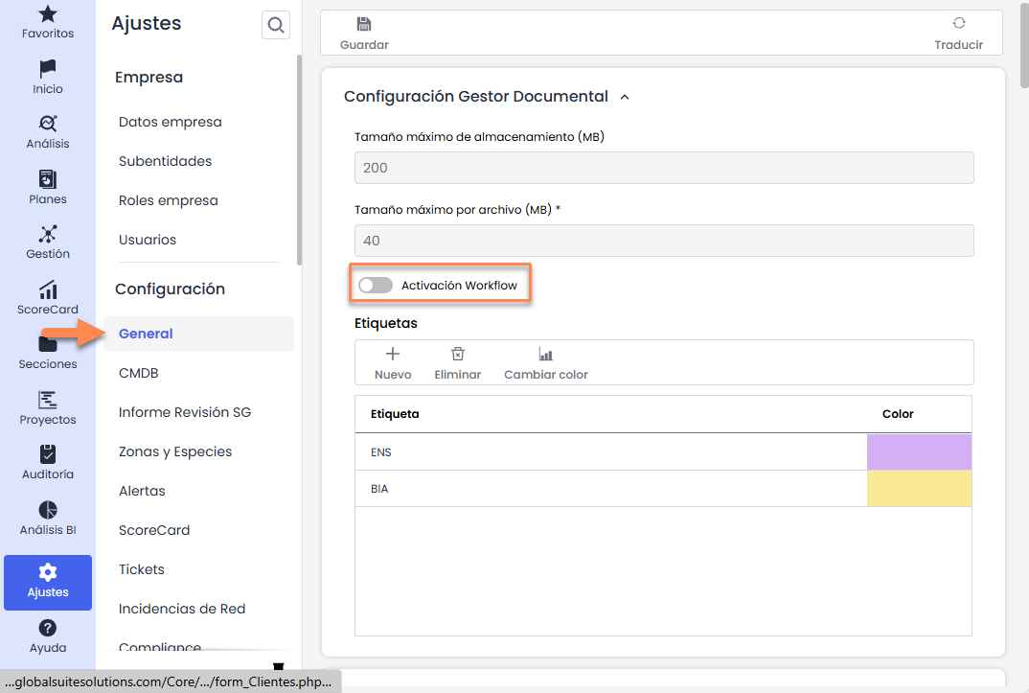This screenshot has width=1029, height=693.
Task: Open Ayuda help icon
Action: [x=48, y=629]
